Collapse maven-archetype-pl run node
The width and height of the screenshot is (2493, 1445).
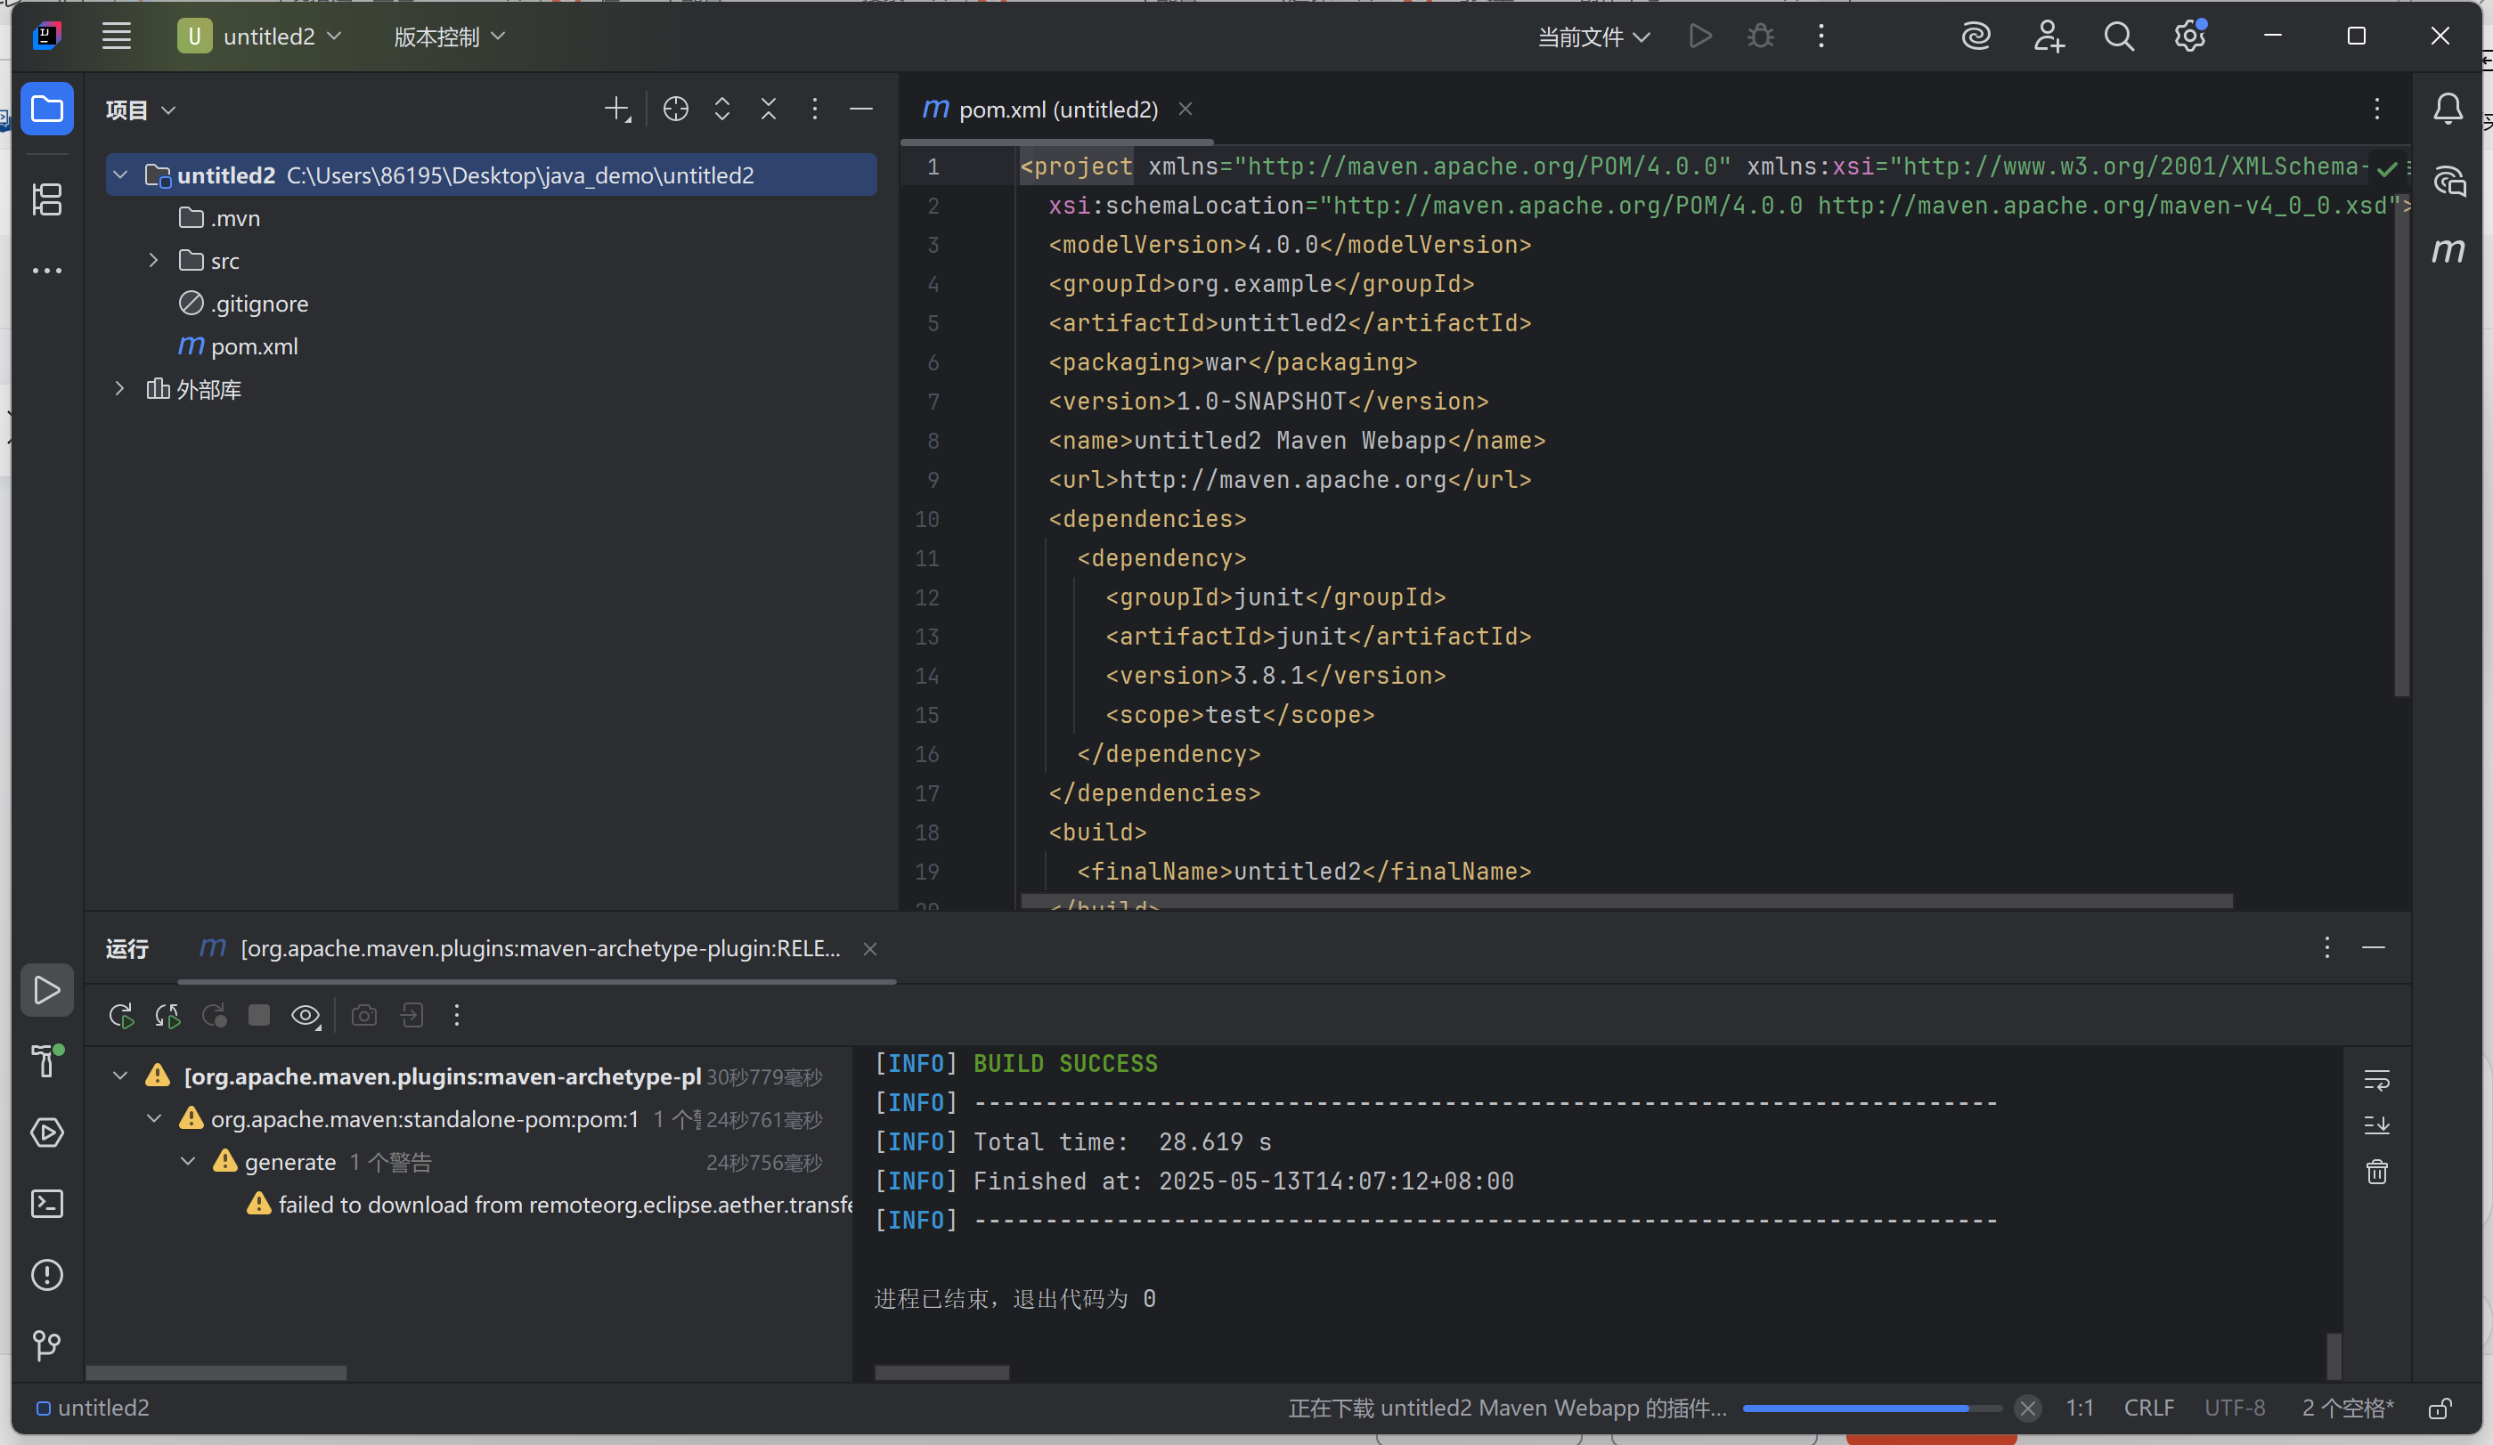(x=121, y=1076)
